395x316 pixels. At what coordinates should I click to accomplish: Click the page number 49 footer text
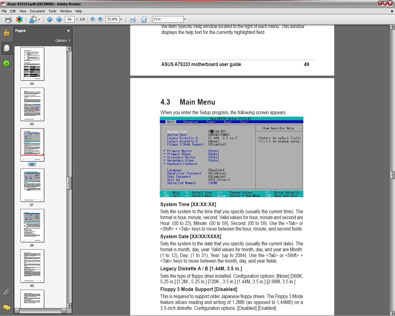pos(306,64)
